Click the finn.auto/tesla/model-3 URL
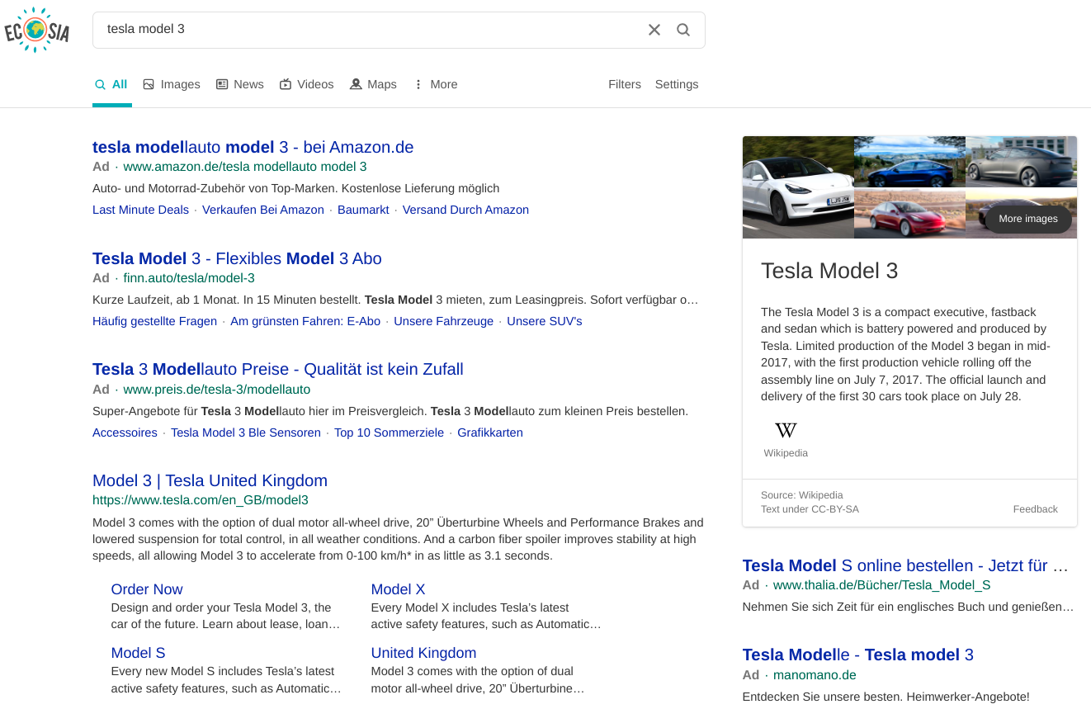Screen dimensions: 1091x709 point(189,278)
